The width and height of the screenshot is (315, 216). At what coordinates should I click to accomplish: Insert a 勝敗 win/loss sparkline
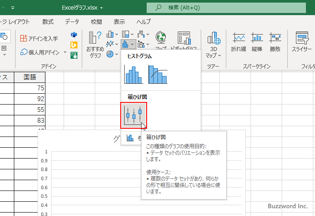275,42
